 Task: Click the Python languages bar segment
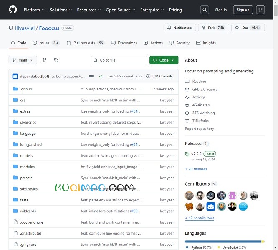[223, 242]
